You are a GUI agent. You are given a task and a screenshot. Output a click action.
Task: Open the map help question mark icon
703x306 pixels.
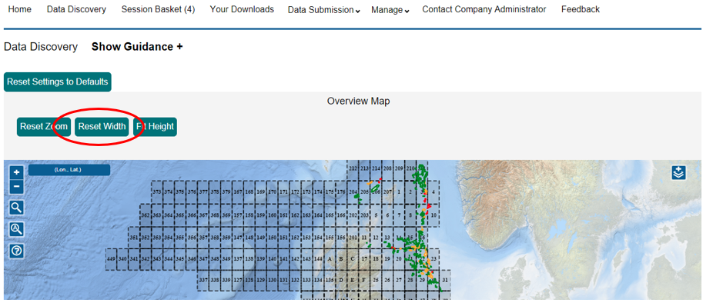click(x=16, y=251)
